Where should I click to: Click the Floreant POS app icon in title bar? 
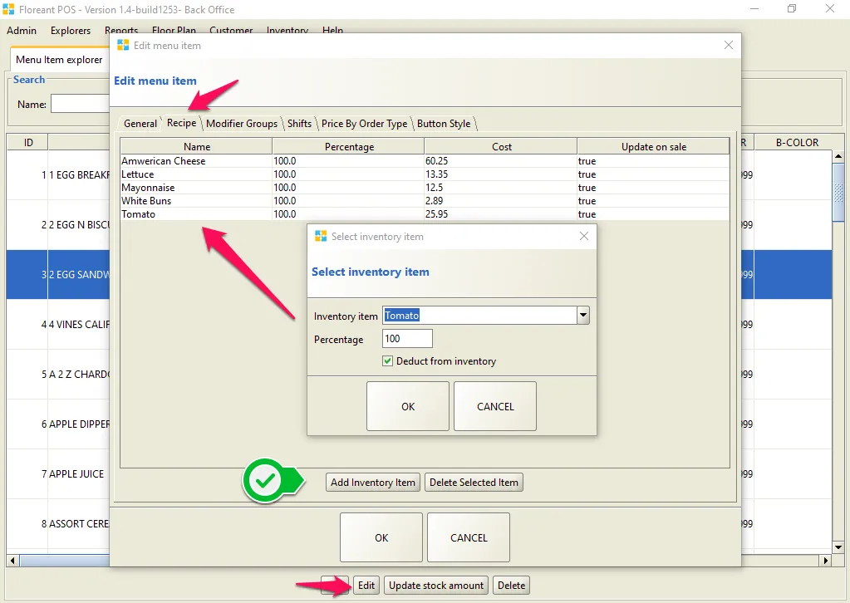coord(8,9)
